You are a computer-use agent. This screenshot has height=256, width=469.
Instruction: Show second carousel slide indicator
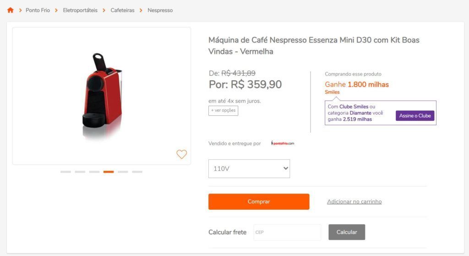pos(80,172)
